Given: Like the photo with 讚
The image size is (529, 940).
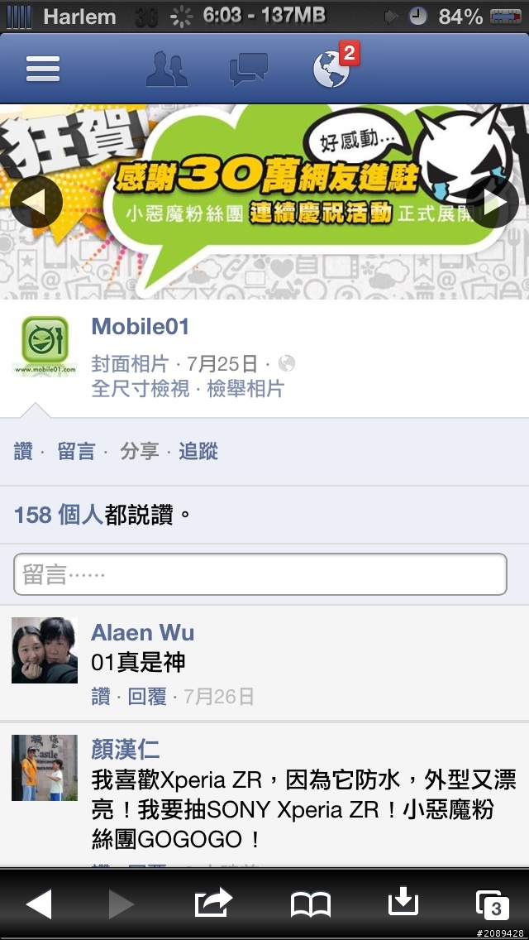Looking at the screenshot, I should pos(23,452).
